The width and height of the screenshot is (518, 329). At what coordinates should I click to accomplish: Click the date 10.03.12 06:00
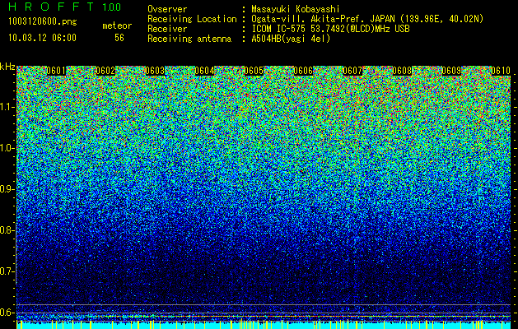pos(42,38)
